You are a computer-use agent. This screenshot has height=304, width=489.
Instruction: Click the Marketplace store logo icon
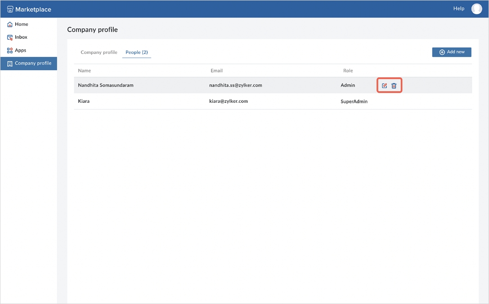10,9
